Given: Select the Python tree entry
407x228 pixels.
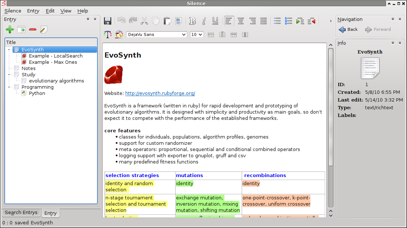Looking at the screenshot, I should [x=37, y=93].
